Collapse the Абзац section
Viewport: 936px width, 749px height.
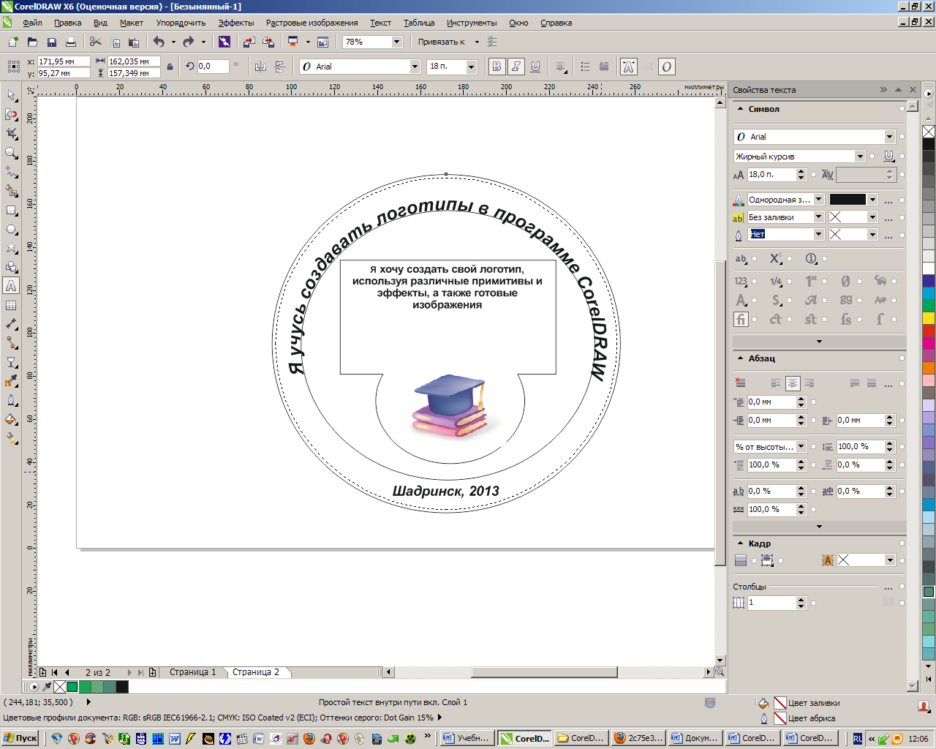[740, 358]
